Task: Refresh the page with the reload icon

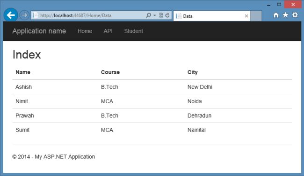Action: 167,15
